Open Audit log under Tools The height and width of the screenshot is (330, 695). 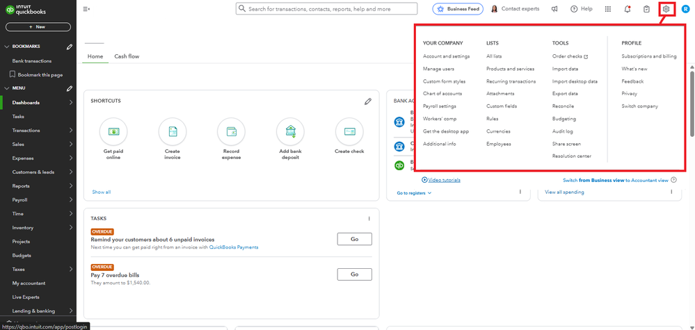pos(563,131)
